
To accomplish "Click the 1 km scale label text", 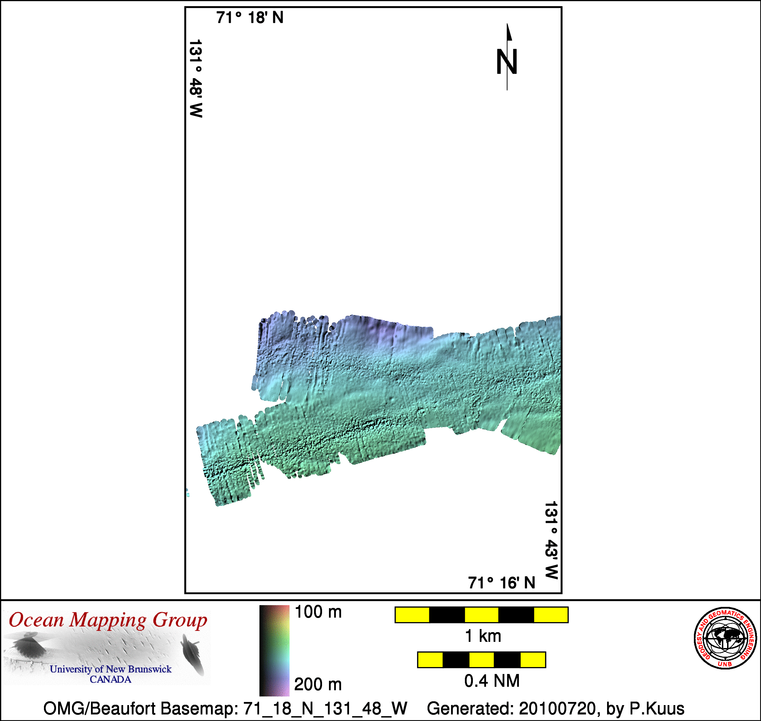I will point(483,636).
